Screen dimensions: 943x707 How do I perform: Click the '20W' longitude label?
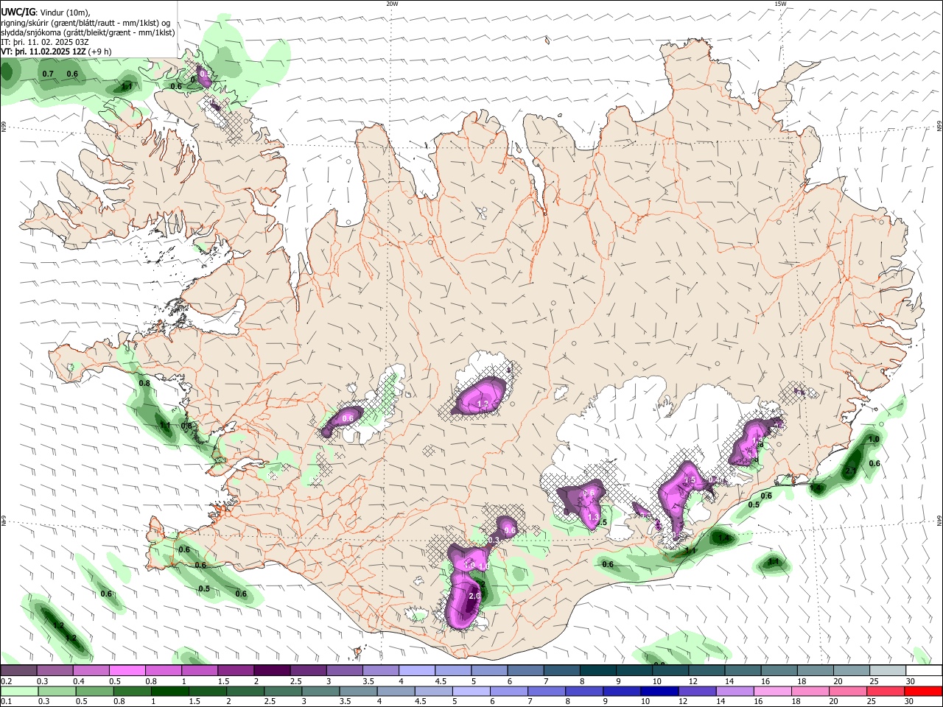point(392,4)
